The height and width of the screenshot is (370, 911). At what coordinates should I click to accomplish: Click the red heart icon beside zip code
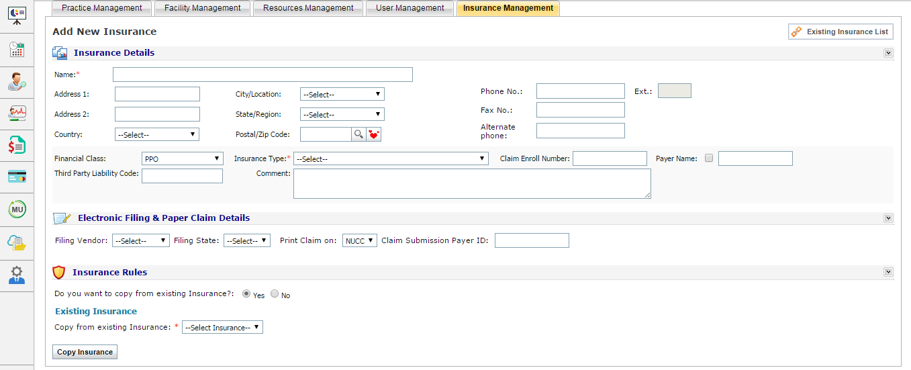(374, 134)
